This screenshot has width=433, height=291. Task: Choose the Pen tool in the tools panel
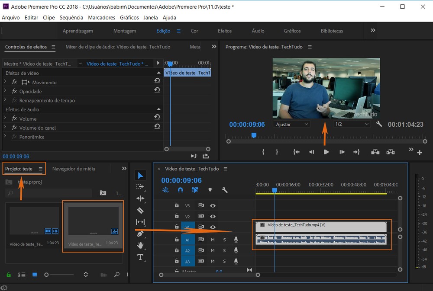pos(140,234)
